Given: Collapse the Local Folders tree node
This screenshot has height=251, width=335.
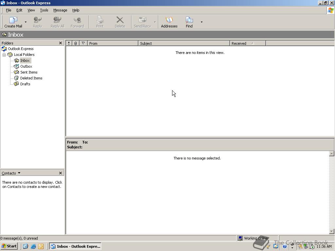Looking at the screenshot, I should (x=4, y=55).
